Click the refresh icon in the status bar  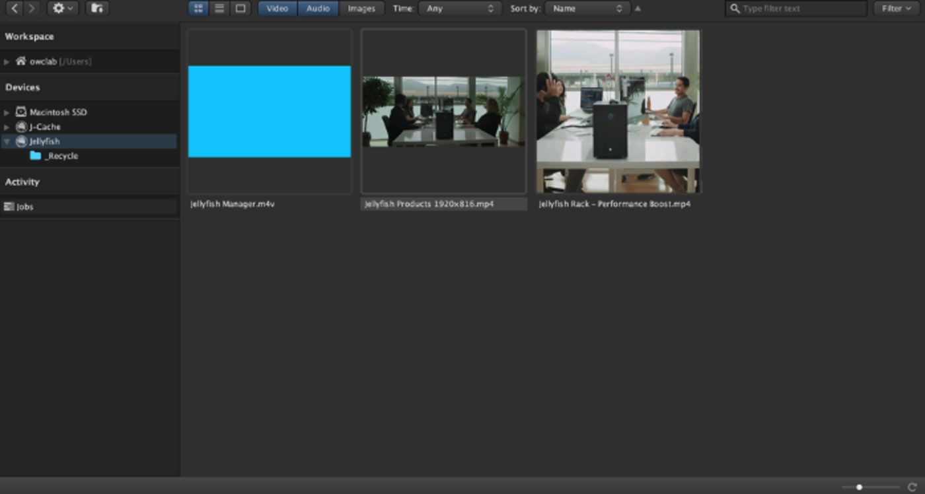(912, 487)
